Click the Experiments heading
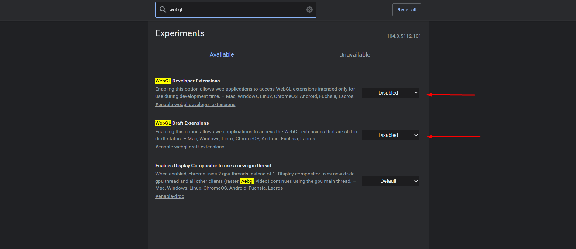 click(180, 33)
